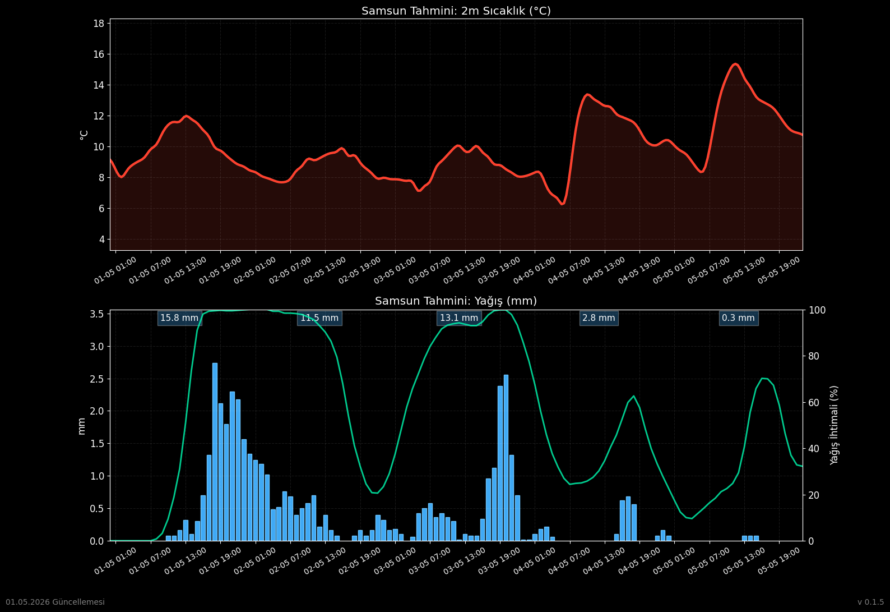Click the 2.8 mm rainfall label
The height and width of the screenshot is (612, 890).
point(599,318)
